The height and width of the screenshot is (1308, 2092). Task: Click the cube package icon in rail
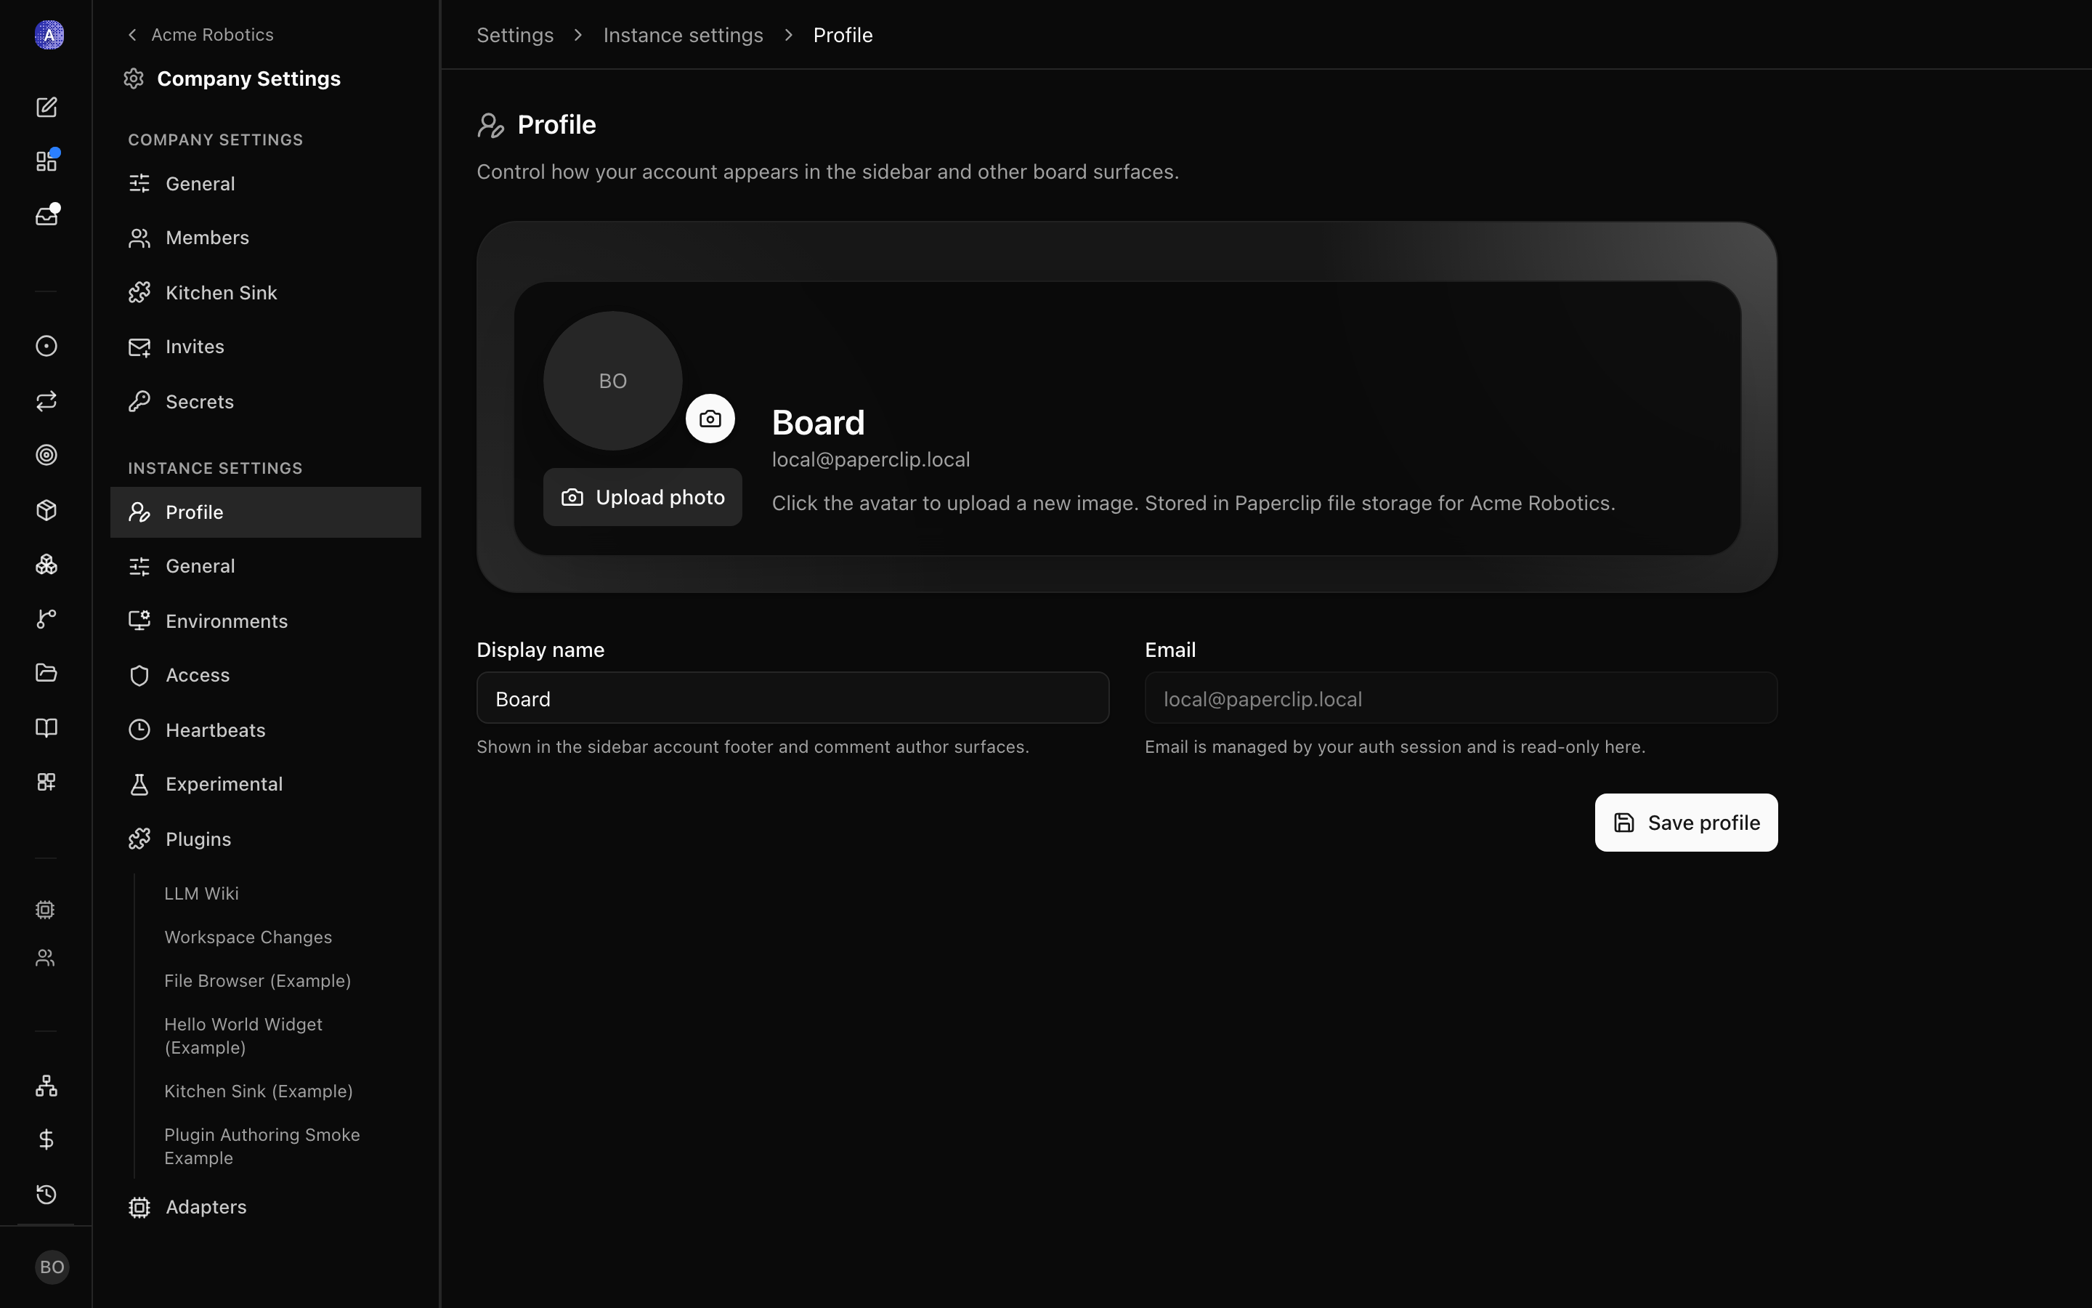click(x=46, y=509)
